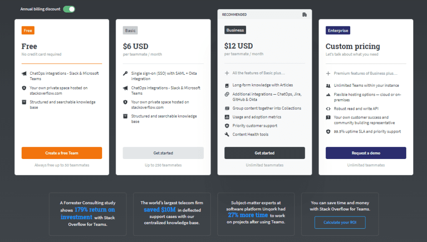Toggle the Annual billing discount switch

pos(69,9)
